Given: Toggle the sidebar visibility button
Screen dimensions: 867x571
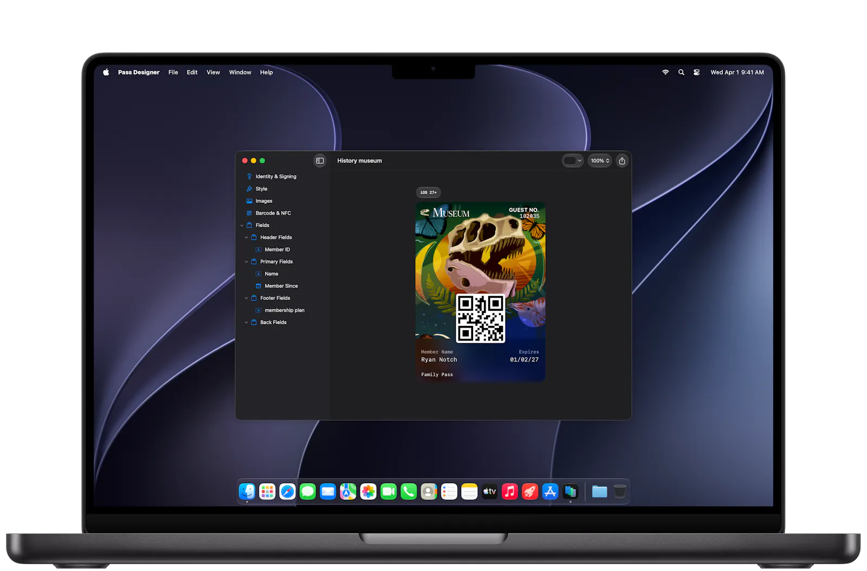Looking at the screenshot, I should point(320,161).
